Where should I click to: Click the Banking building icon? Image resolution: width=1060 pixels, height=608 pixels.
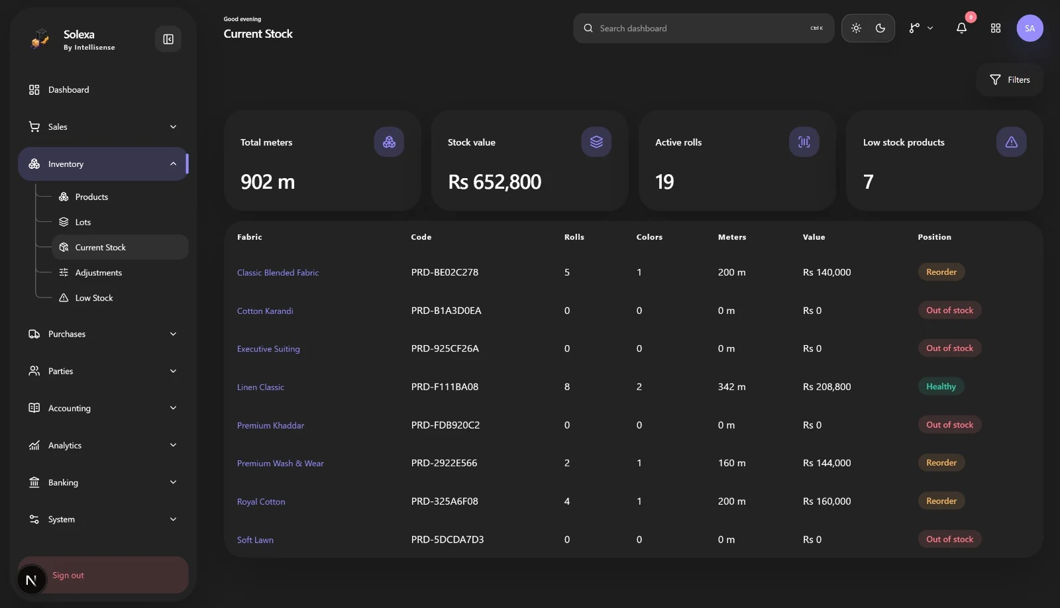tap(34, 482)
